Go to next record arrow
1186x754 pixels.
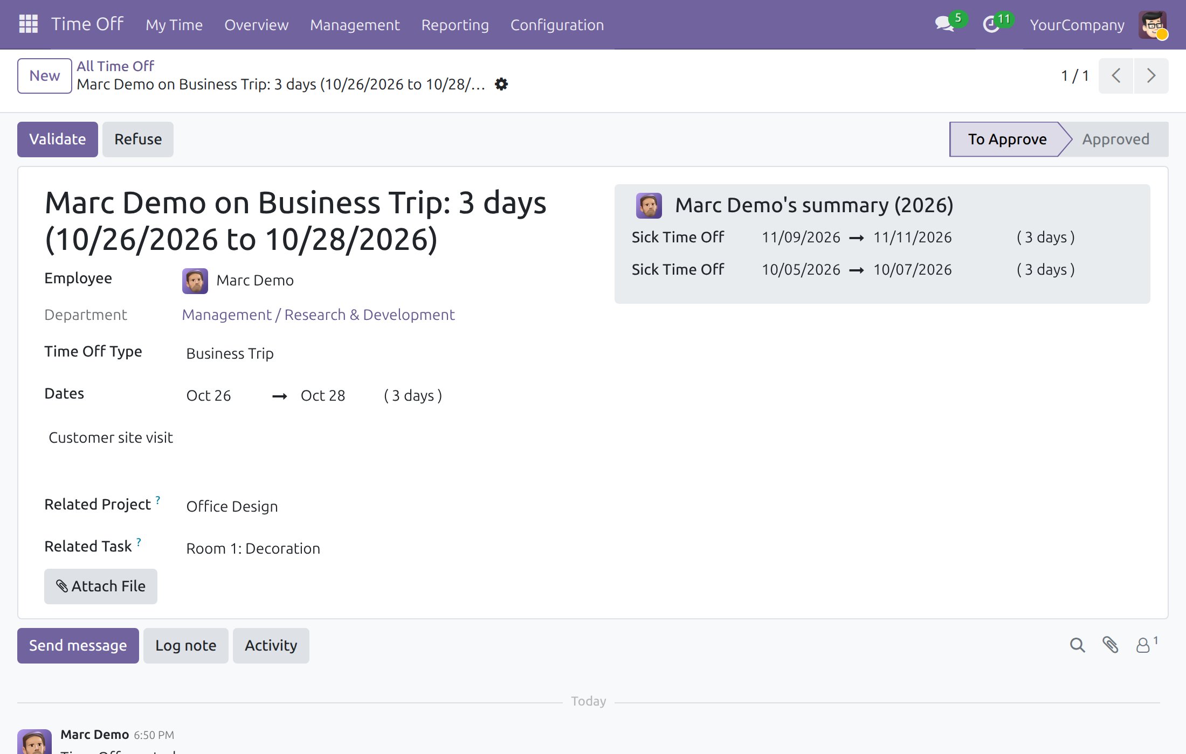coord(1151,75)
